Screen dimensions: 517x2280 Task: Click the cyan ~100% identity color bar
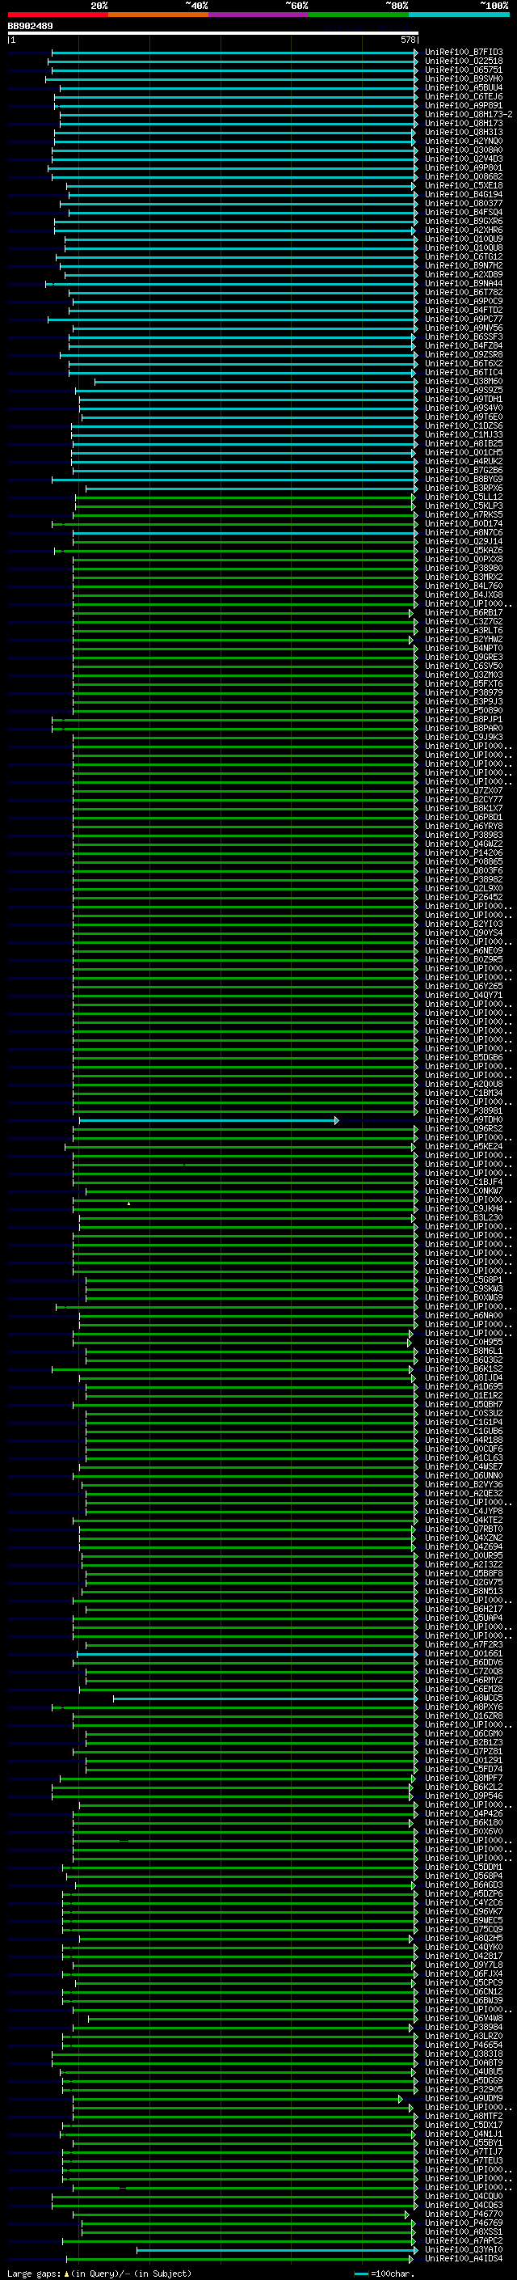(x=460, y=15)
